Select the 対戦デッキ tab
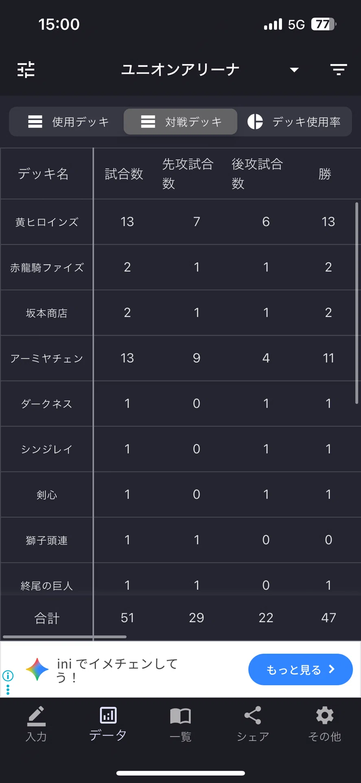This screenshot has height=783, width=361. pos(180,122)
